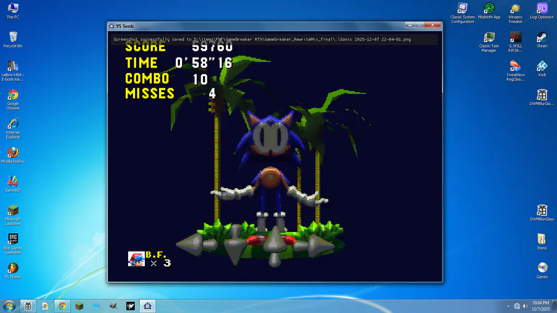This screenshot has width=557, height=313.
Task: Open the Game KIT shortcut
Action: click(x=13, y=184)
